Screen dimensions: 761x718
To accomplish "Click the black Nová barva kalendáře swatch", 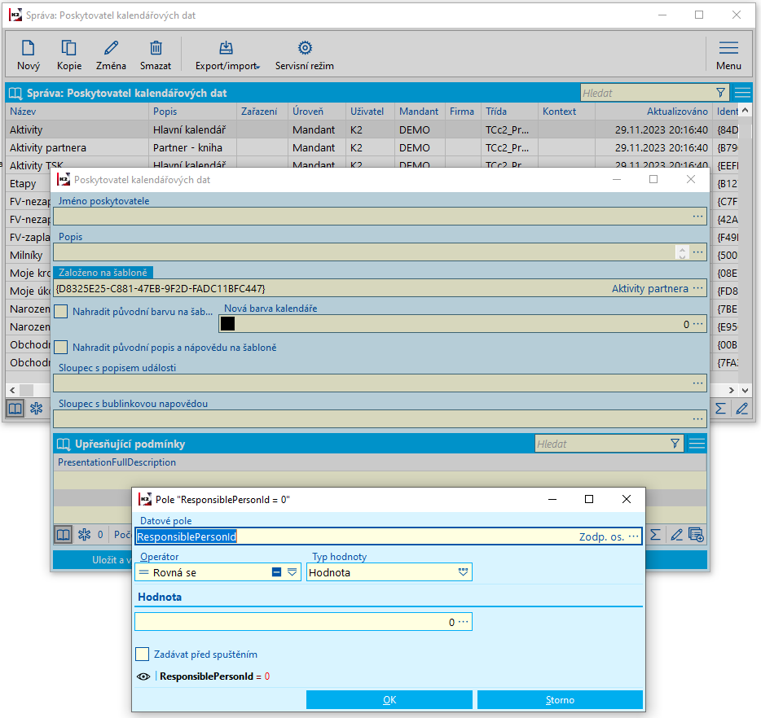I will (x=228, y=324).
